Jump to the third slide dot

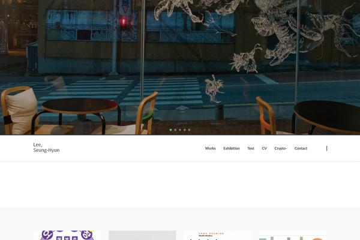[180, 130]
